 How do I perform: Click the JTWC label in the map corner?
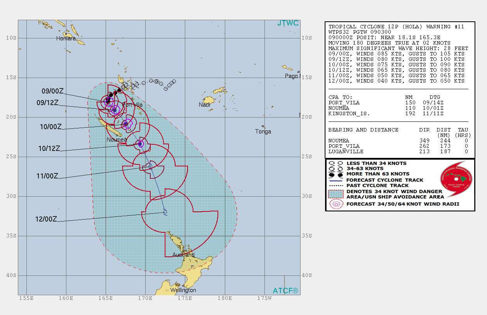click(x=288, y=23)
